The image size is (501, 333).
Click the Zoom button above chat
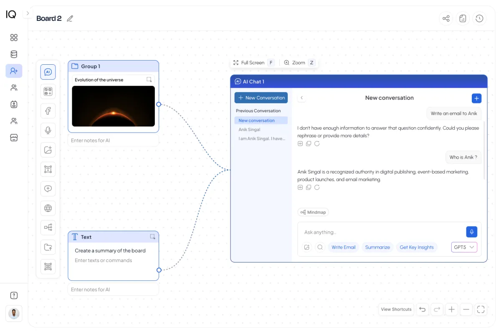(299, 63)
